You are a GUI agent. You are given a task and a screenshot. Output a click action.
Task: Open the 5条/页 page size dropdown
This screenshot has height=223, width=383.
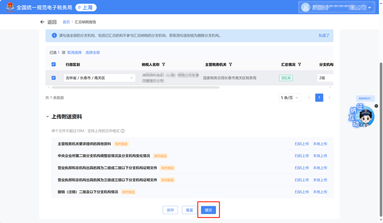(290, 98)
